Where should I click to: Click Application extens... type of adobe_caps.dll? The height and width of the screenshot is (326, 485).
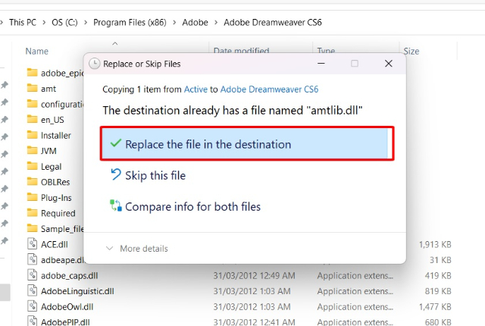[355, 276]
